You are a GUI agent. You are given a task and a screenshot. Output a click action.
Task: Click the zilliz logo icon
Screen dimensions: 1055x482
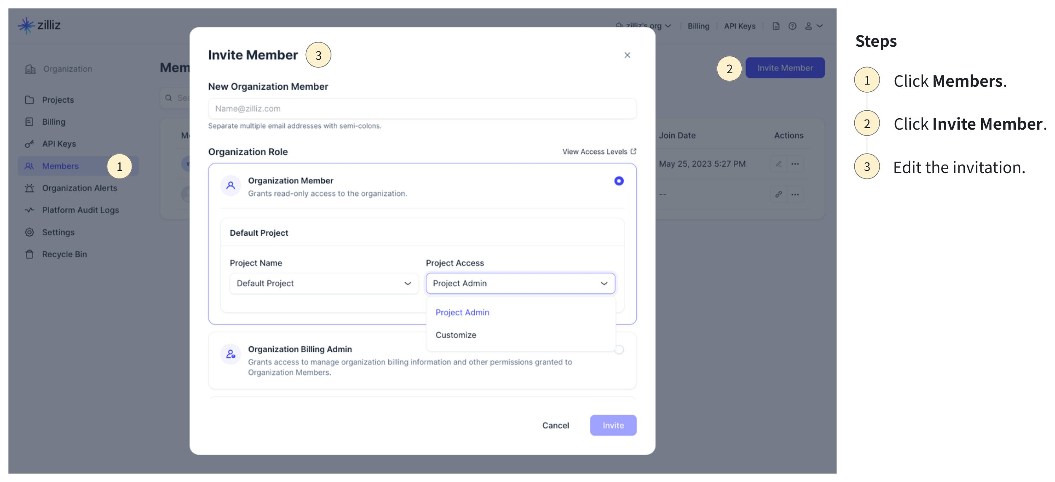coord(26,26)
